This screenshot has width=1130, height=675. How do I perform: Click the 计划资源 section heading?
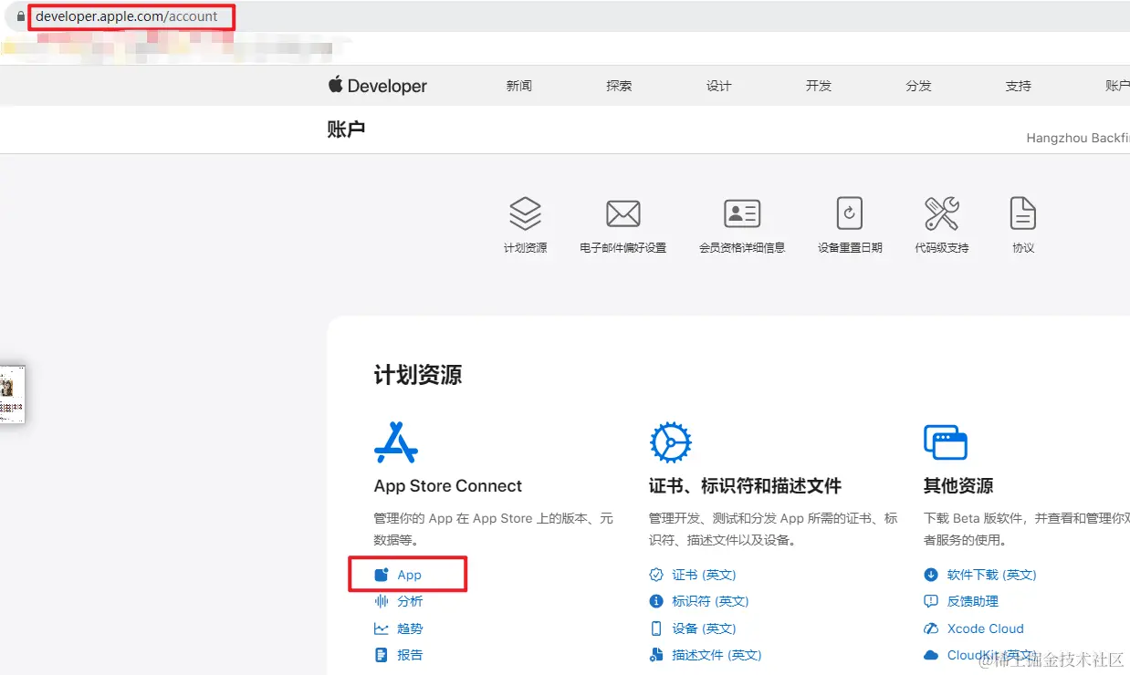tap(418, 375)
